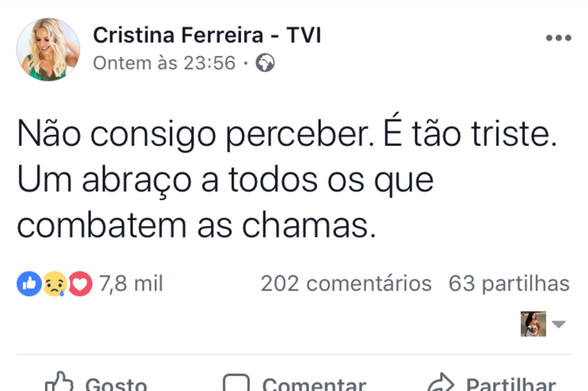Open the post options with the three-dot icon
The width and height of the screenshot is (588, 391).
click(x=559, y=37)
